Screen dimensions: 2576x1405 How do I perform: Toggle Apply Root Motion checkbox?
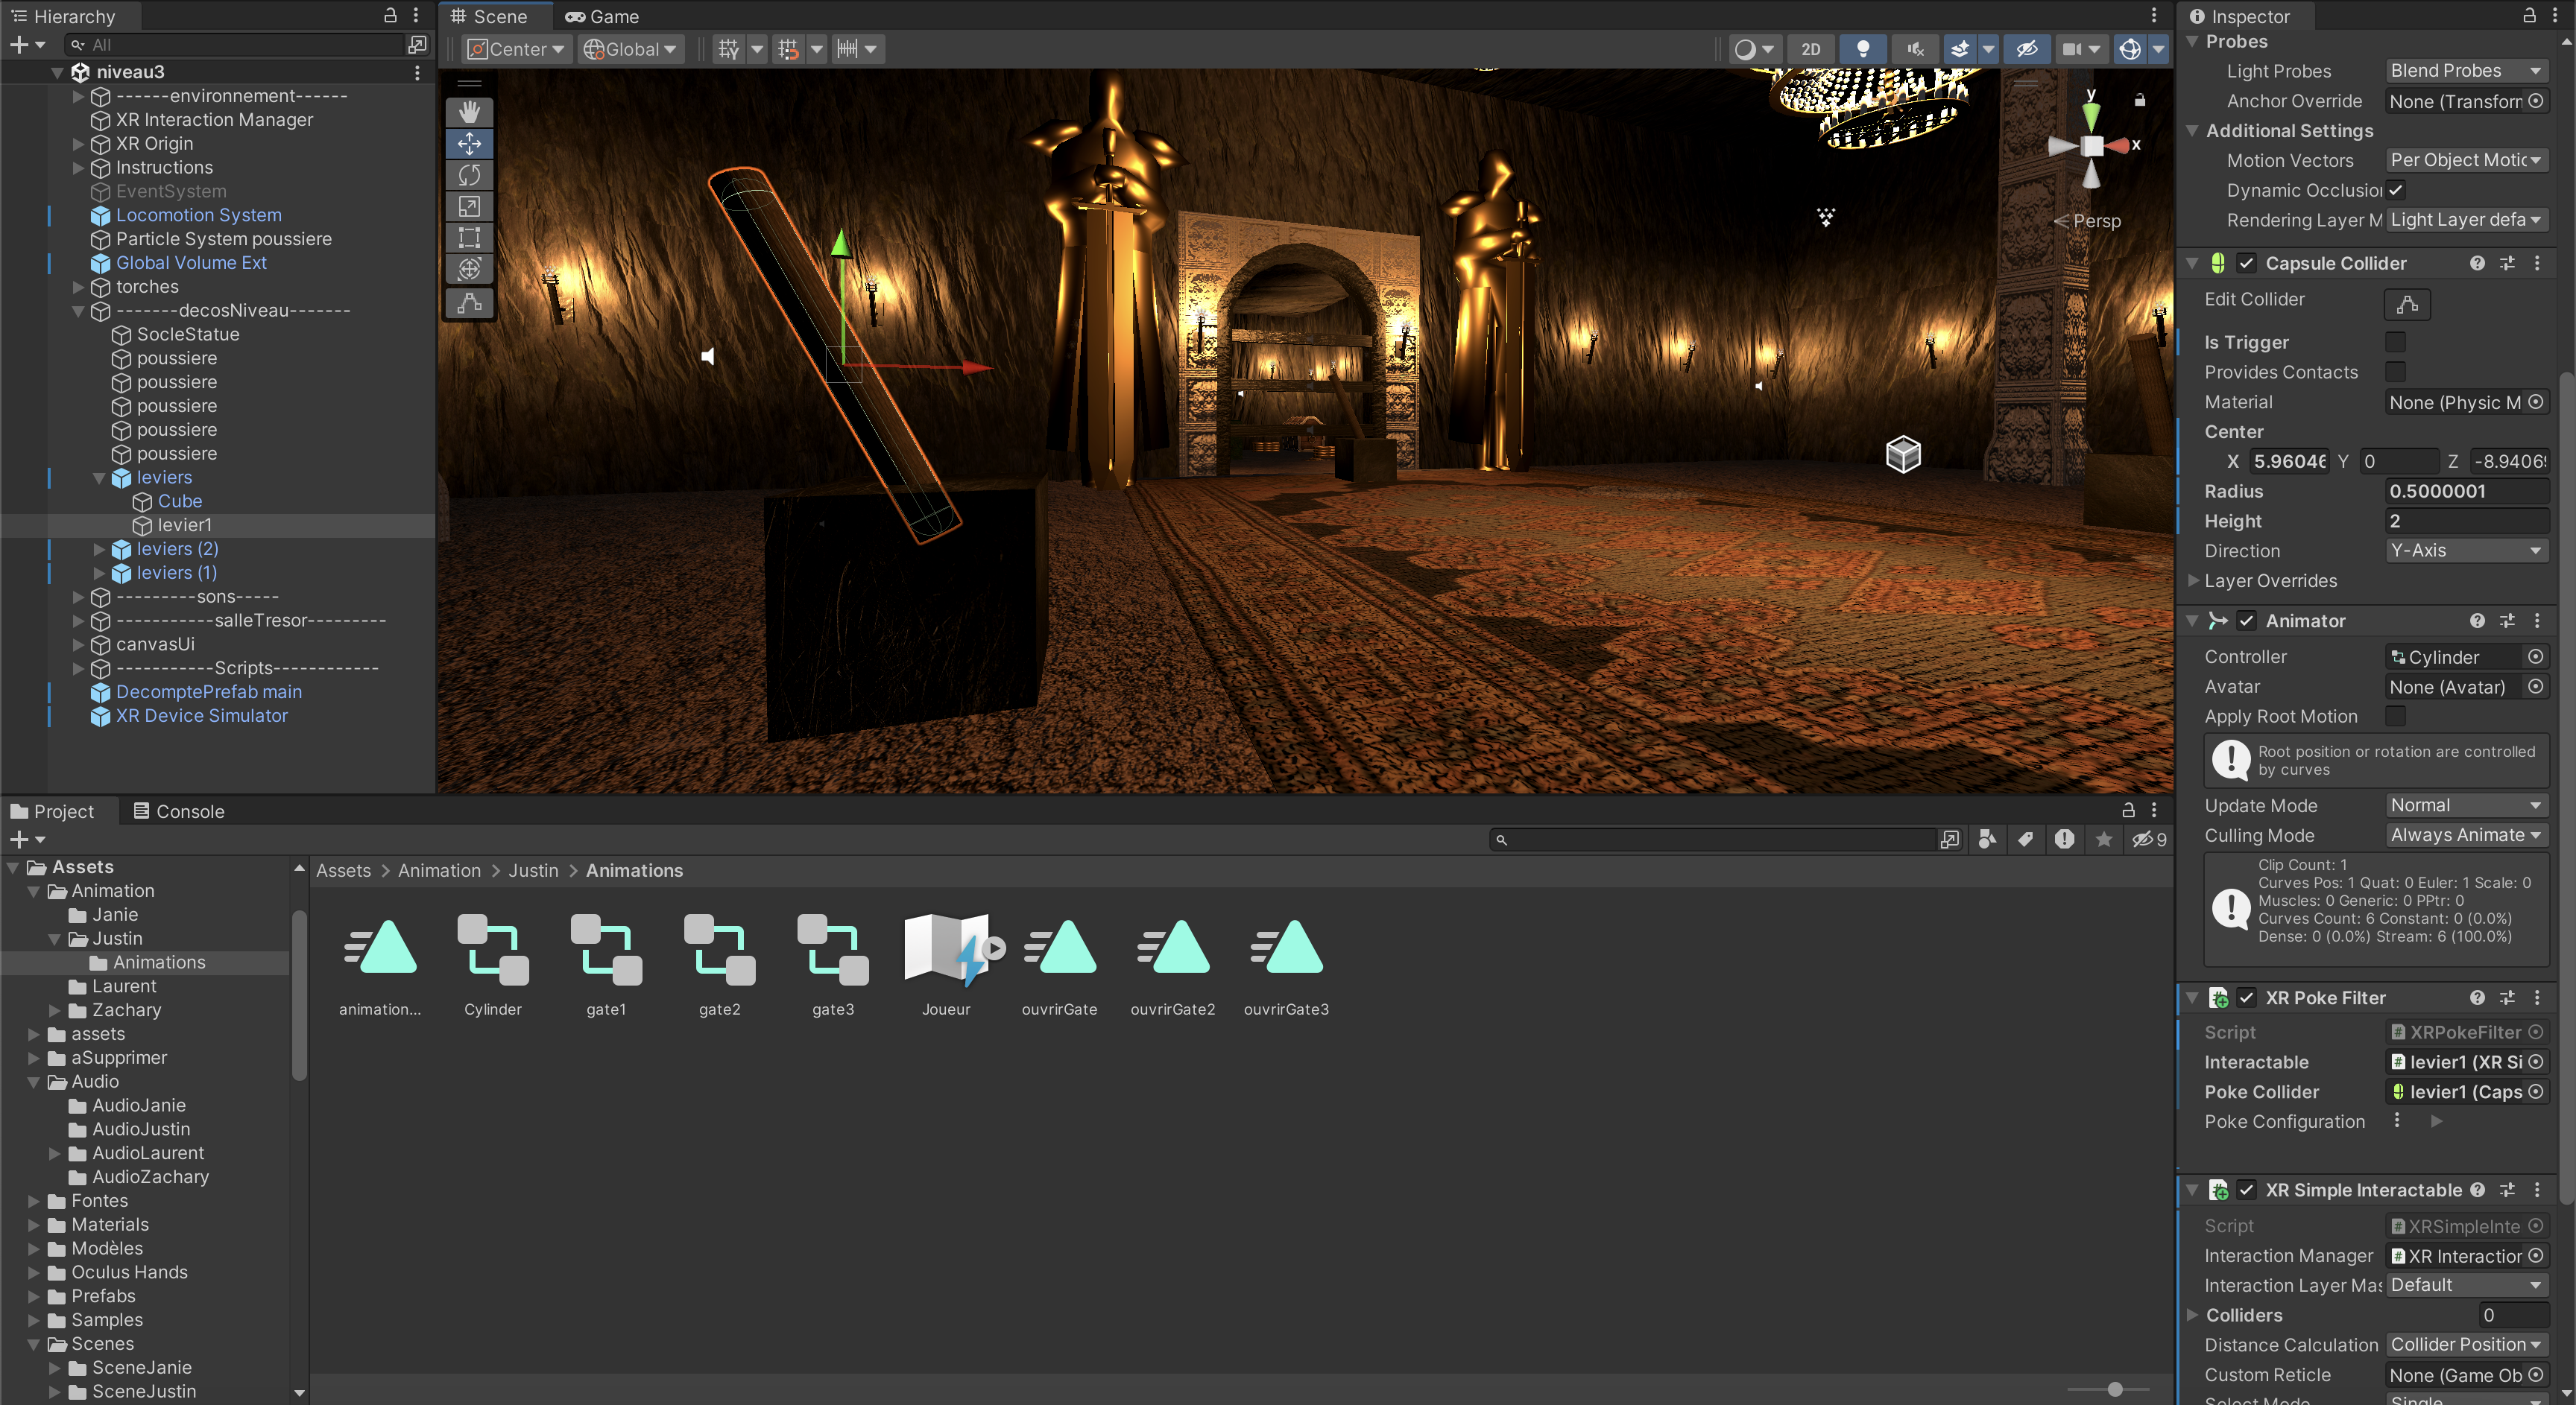coord(2395,717)
